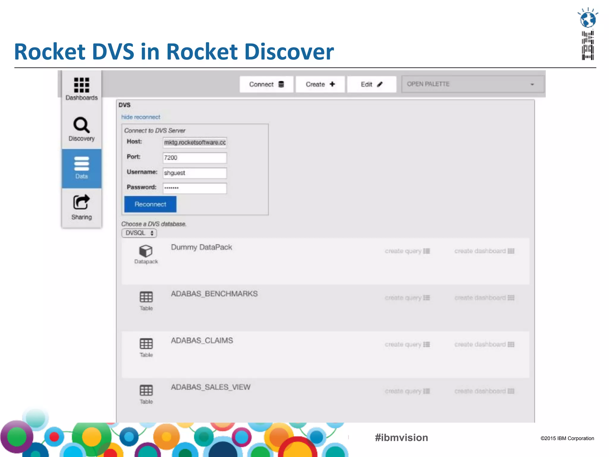The image size is (609, 457).
Task: Select the Dummy DataPack title
Action: click(x=201, y=247)
